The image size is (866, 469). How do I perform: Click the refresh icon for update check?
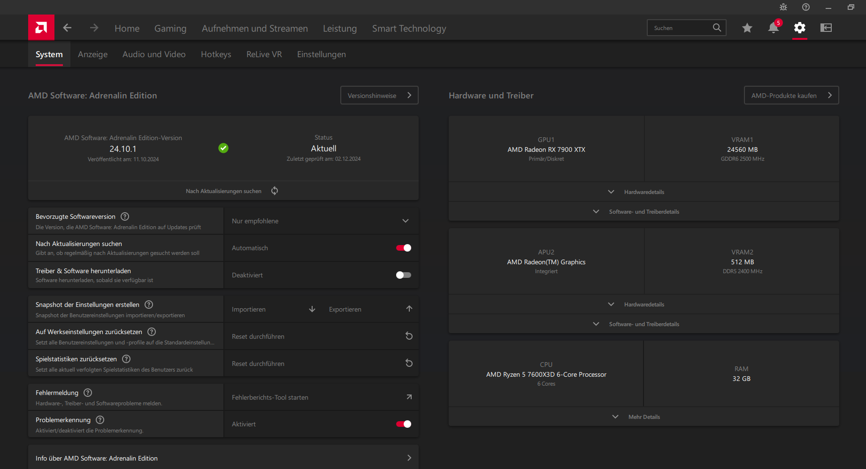click(x=275, y=191)
